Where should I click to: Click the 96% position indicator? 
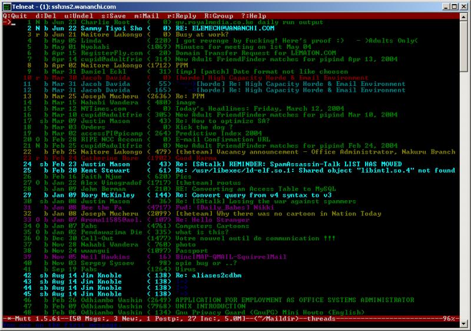point(449,319)
